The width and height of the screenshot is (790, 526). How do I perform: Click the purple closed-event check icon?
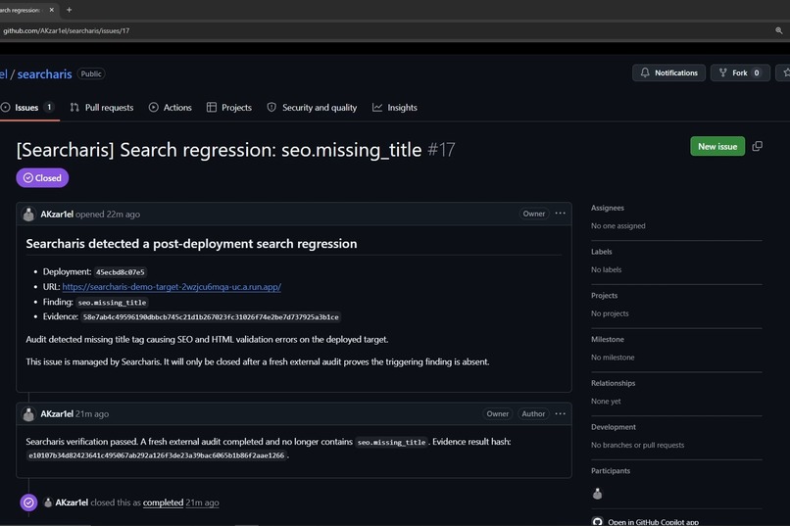[28, 502]
